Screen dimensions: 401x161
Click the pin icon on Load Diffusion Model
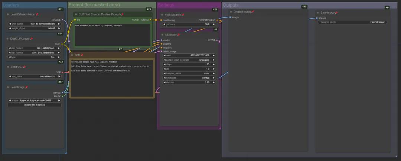(38, 14)
